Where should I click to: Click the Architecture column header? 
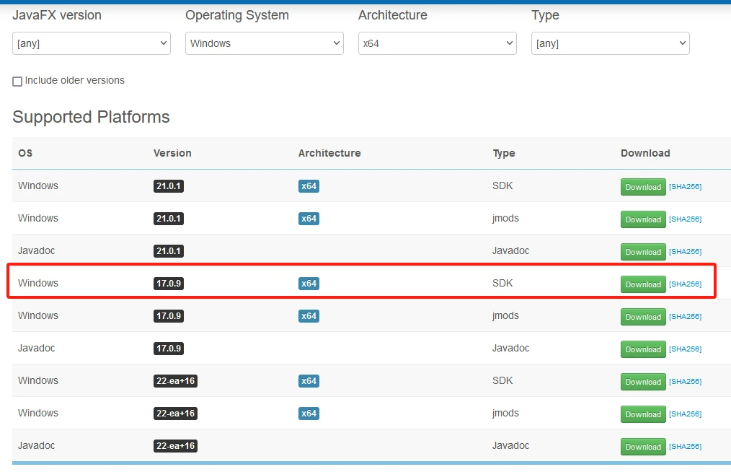[x=329, y=153]
